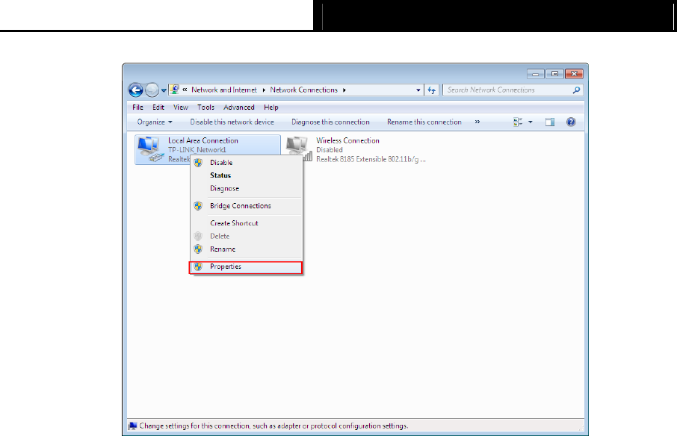Viewport: 677px width, 436px height.
Task: Click the Wireless Connection name text
Action: coord(347,140)
